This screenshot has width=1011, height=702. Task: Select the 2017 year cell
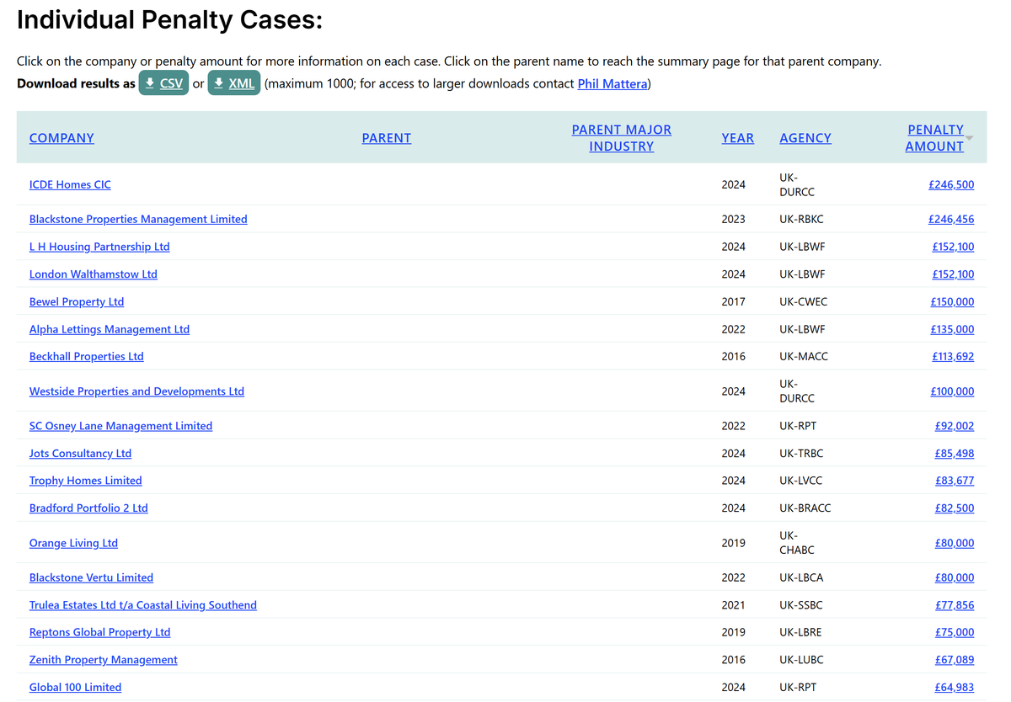point(734,301)
